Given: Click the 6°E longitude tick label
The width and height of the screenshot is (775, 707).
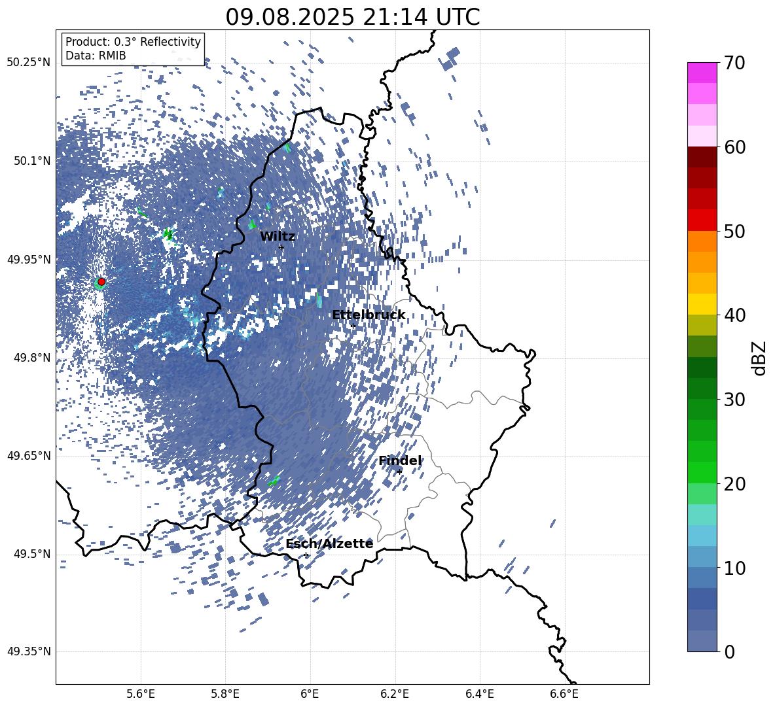Looking at the screenshot, I should tap(310, 694).
